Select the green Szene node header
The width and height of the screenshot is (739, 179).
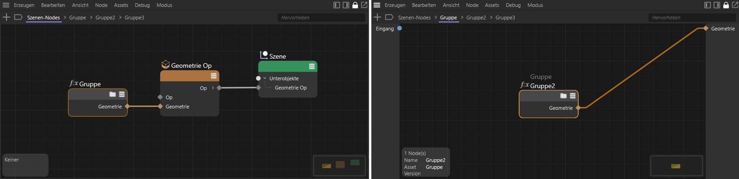(288, 66)
